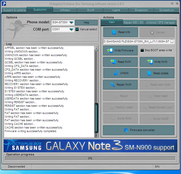181x174 pixels.
Task: Click the Unlock padlock icon
Action: point(116,73)
